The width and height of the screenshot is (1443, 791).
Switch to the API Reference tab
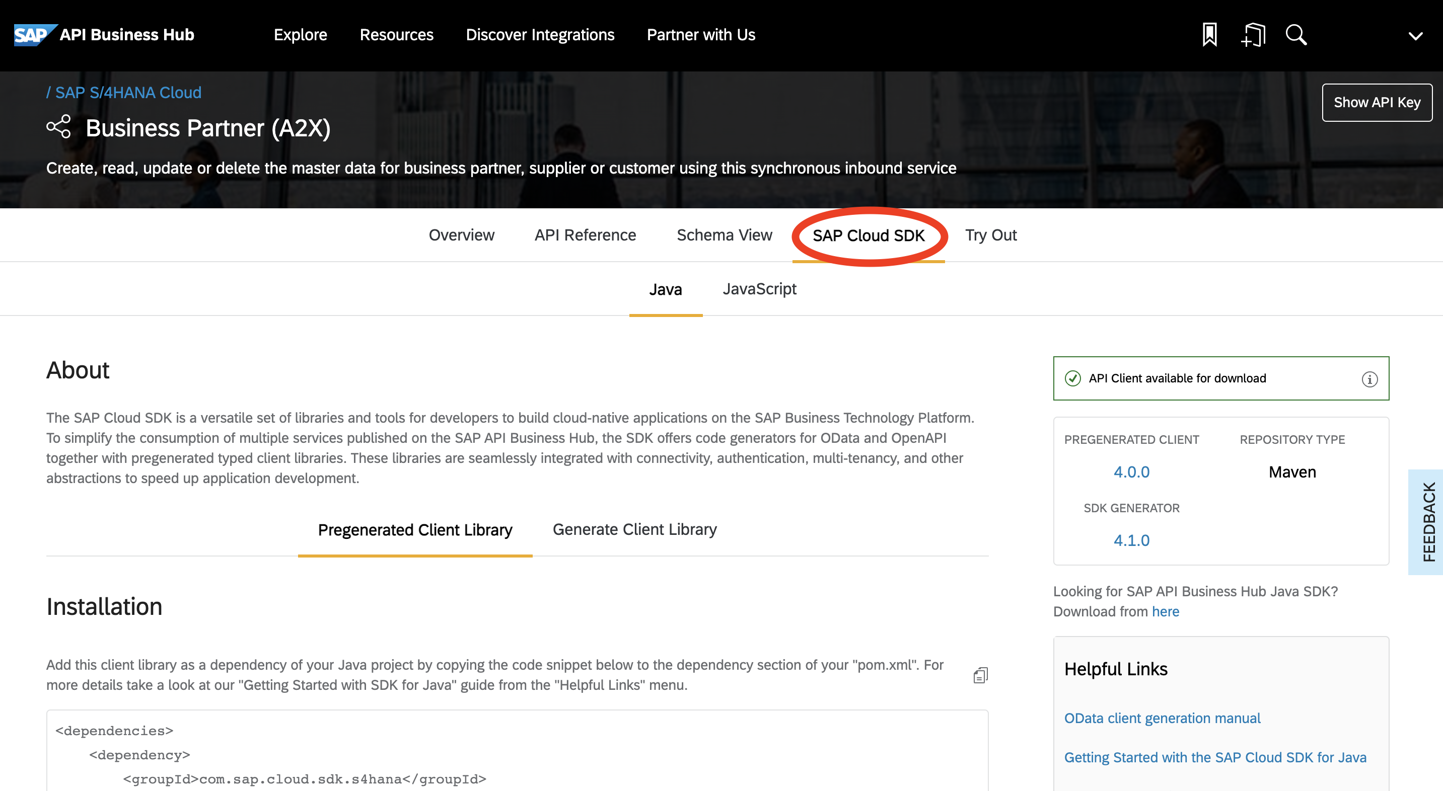tap(585, 235)
